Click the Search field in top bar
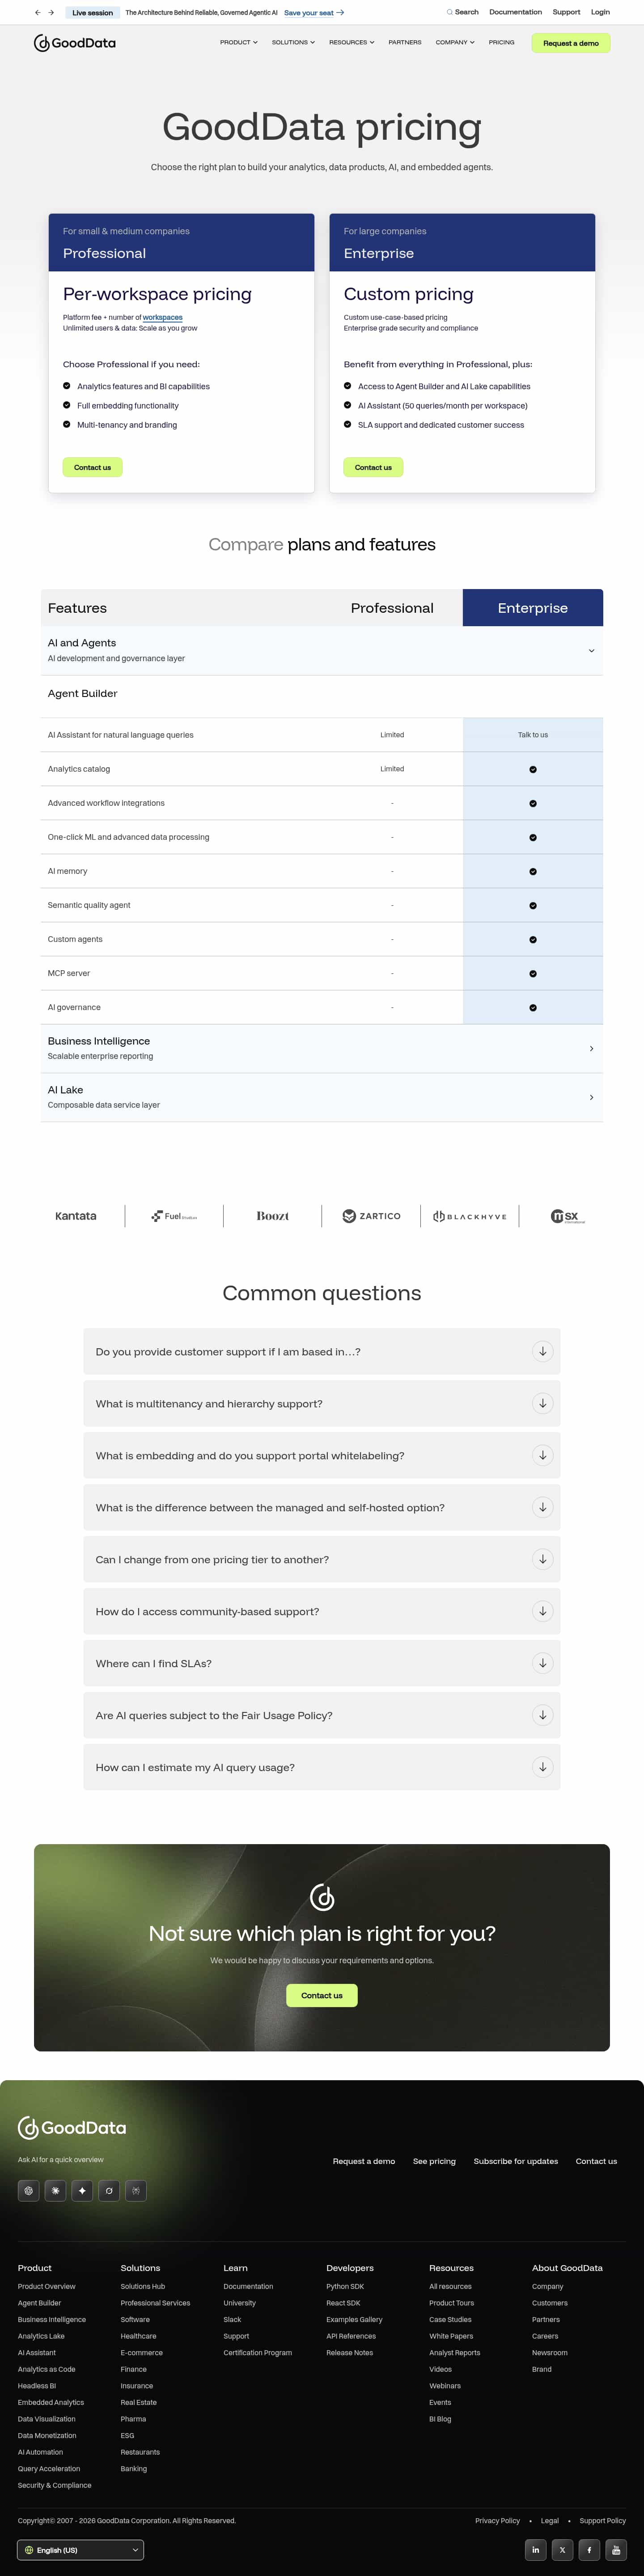The height and width of the screenshot is (2576, 644). click(462, 13)
